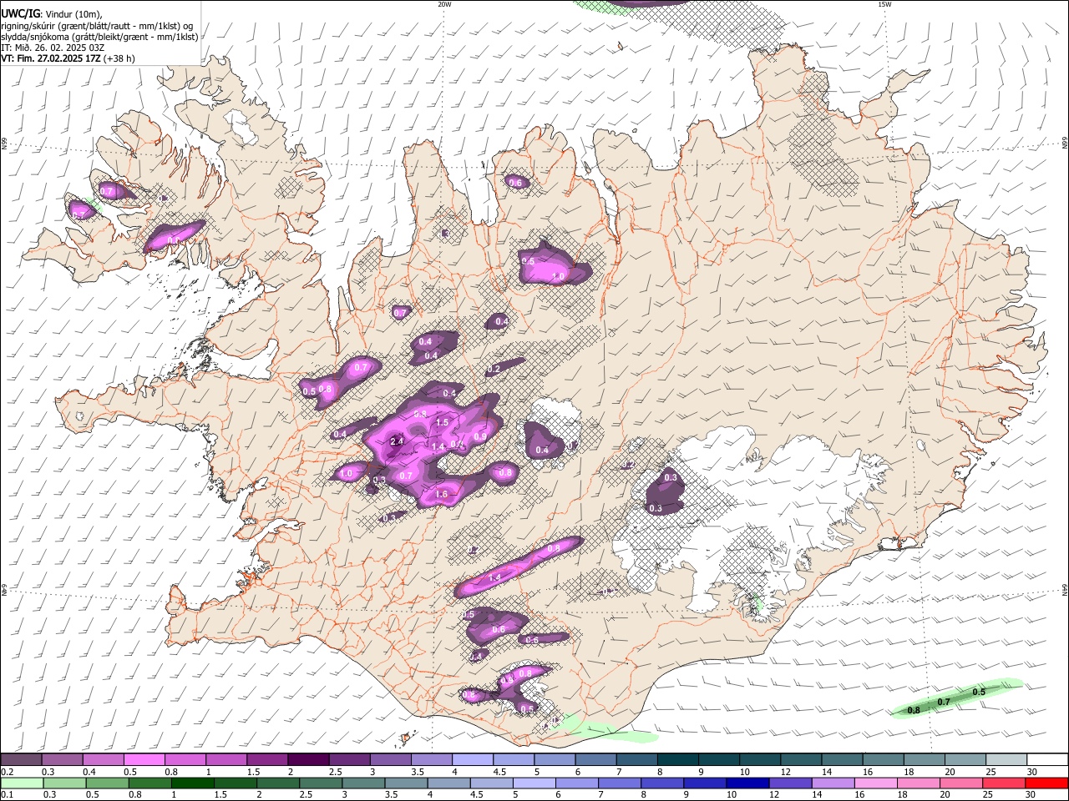Click the '2.4' snowfall value on map
This screenshot has width=1069, height=801.
tap(397, 441)
